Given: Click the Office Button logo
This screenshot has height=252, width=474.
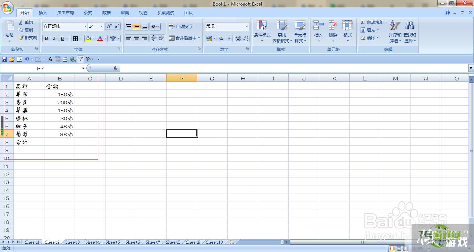Looking at the screenshot, I should pos(8,8).
